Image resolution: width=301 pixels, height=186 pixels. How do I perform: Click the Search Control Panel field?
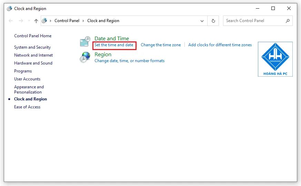[x=253, y=21]
